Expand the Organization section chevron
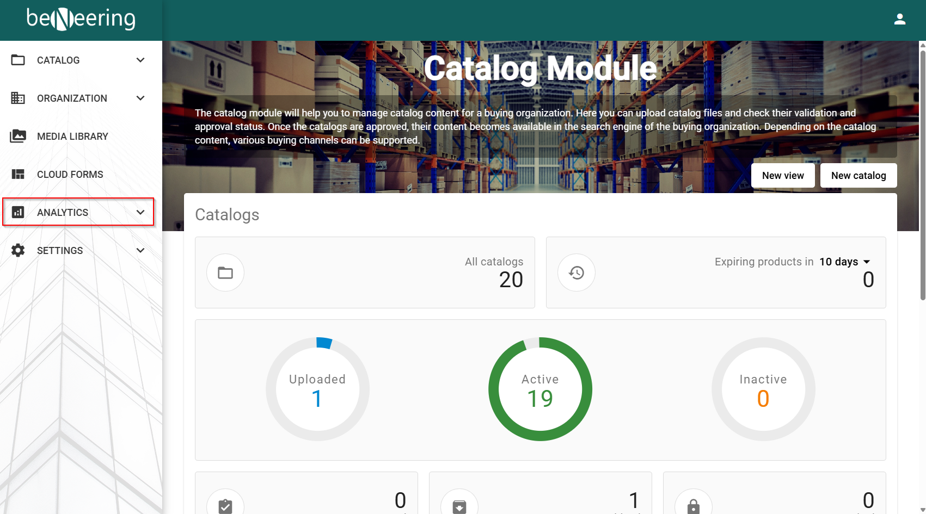 coord(140,98)
